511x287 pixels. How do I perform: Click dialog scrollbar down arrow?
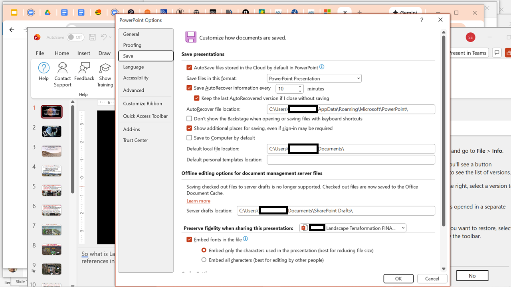click(444, 269)
